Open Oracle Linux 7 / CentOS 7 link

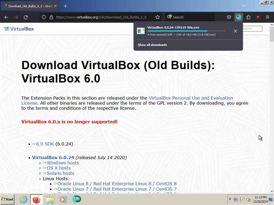(117, 189)
